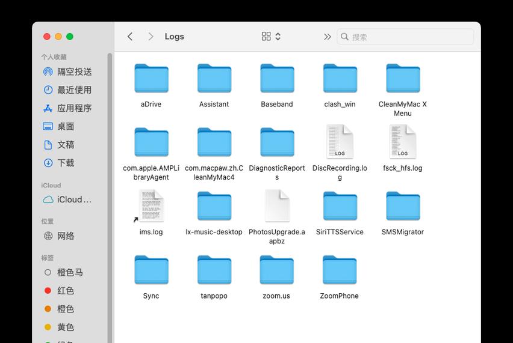Close the Finder window
Image resolution: width=513 pixels, height=343 pixels.
pos(47,37)
